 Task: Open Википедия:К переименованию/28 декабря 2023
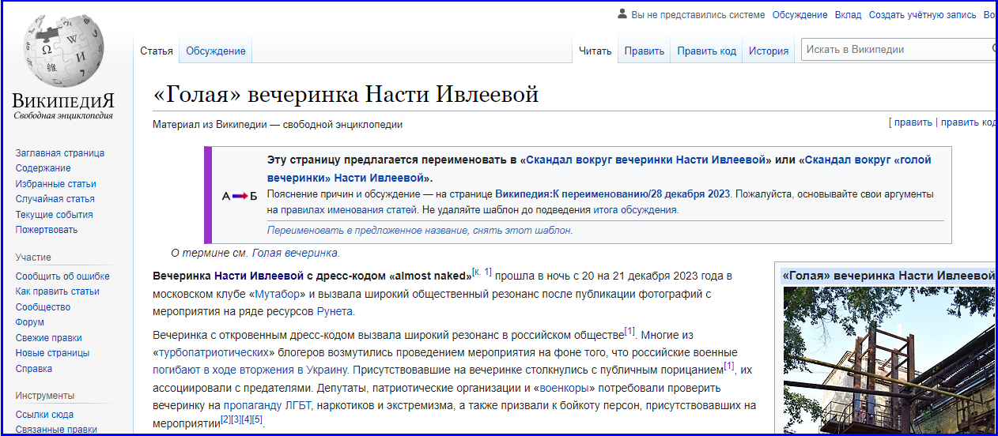(x=614, y=194)
